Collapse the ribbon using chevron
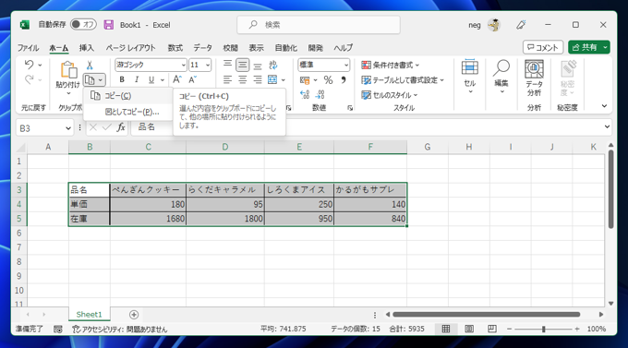Screen dimensions: 628x348 point(604,106)
